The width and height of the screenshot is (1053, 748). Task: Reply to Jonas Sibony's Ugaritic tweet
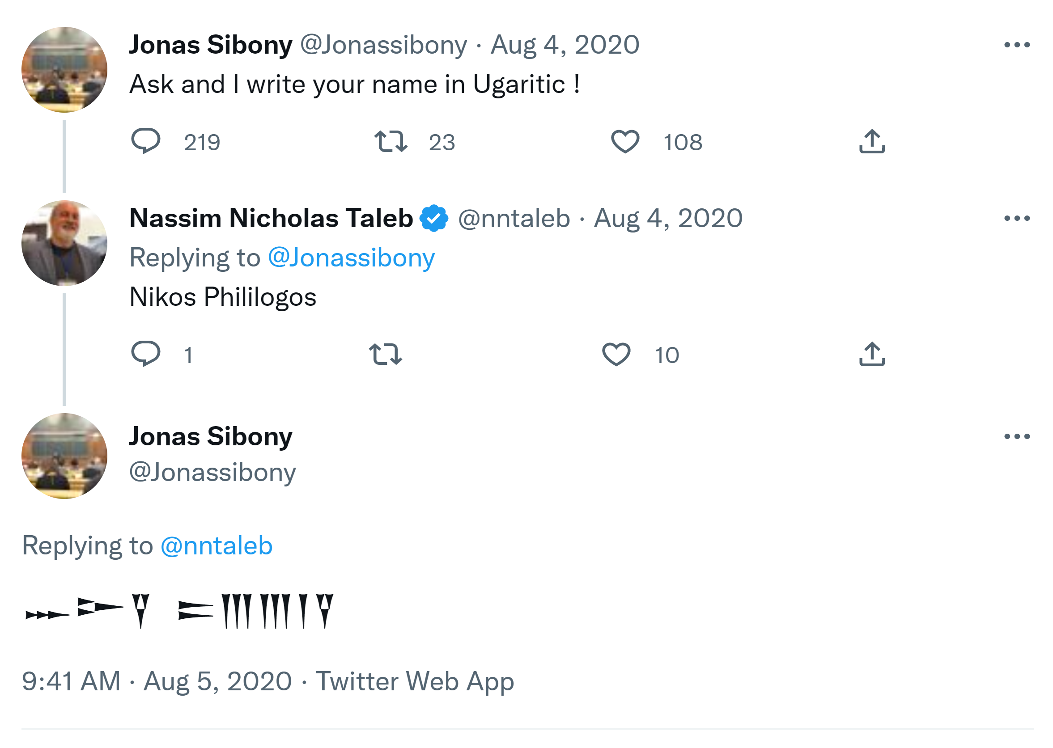[146, 141]
